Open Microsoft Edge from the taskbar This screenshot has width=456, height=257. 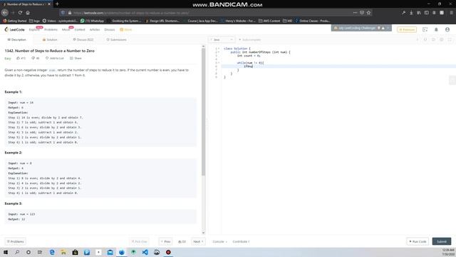pos(52,252)
